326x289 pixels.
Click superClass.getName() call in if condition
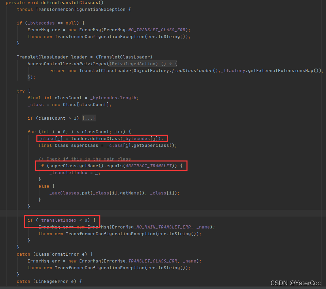point(77,166)
